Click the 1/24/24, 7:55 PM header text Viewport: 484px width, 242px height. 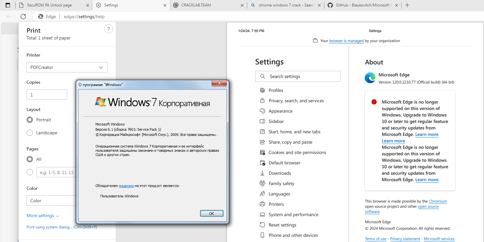tap(251, 31)
